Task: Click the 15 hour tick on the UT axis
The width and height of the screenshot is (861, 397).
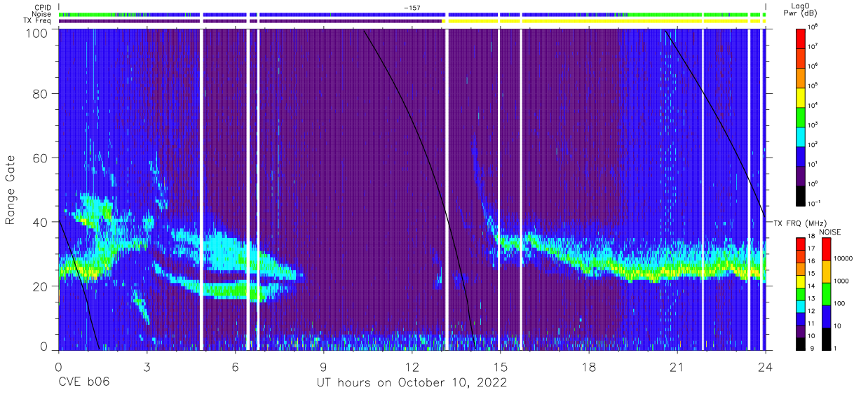Action: tap(501, 366)
